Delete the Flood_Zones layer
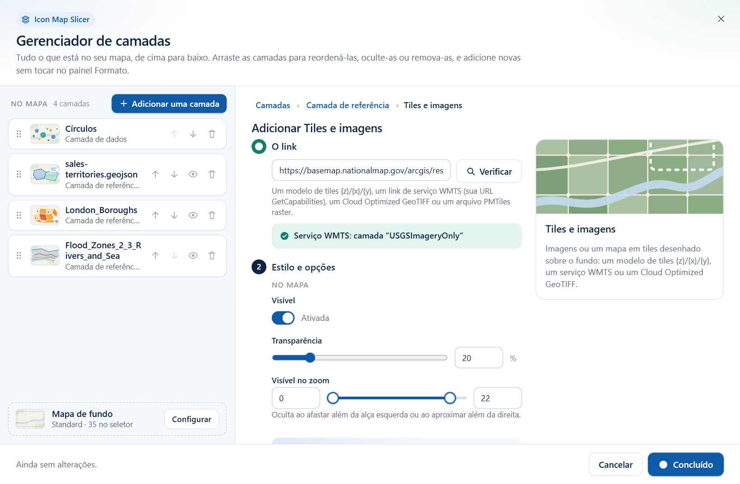The height and width of the screenshot is (484, 740). [x=212, y=256]
